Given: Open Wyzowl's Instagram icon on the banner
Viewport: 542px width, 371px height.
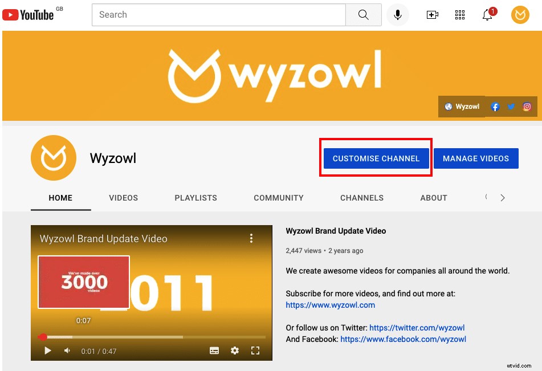Looking at the screenshot, I should pyautogui.click(x=527, y=107).
